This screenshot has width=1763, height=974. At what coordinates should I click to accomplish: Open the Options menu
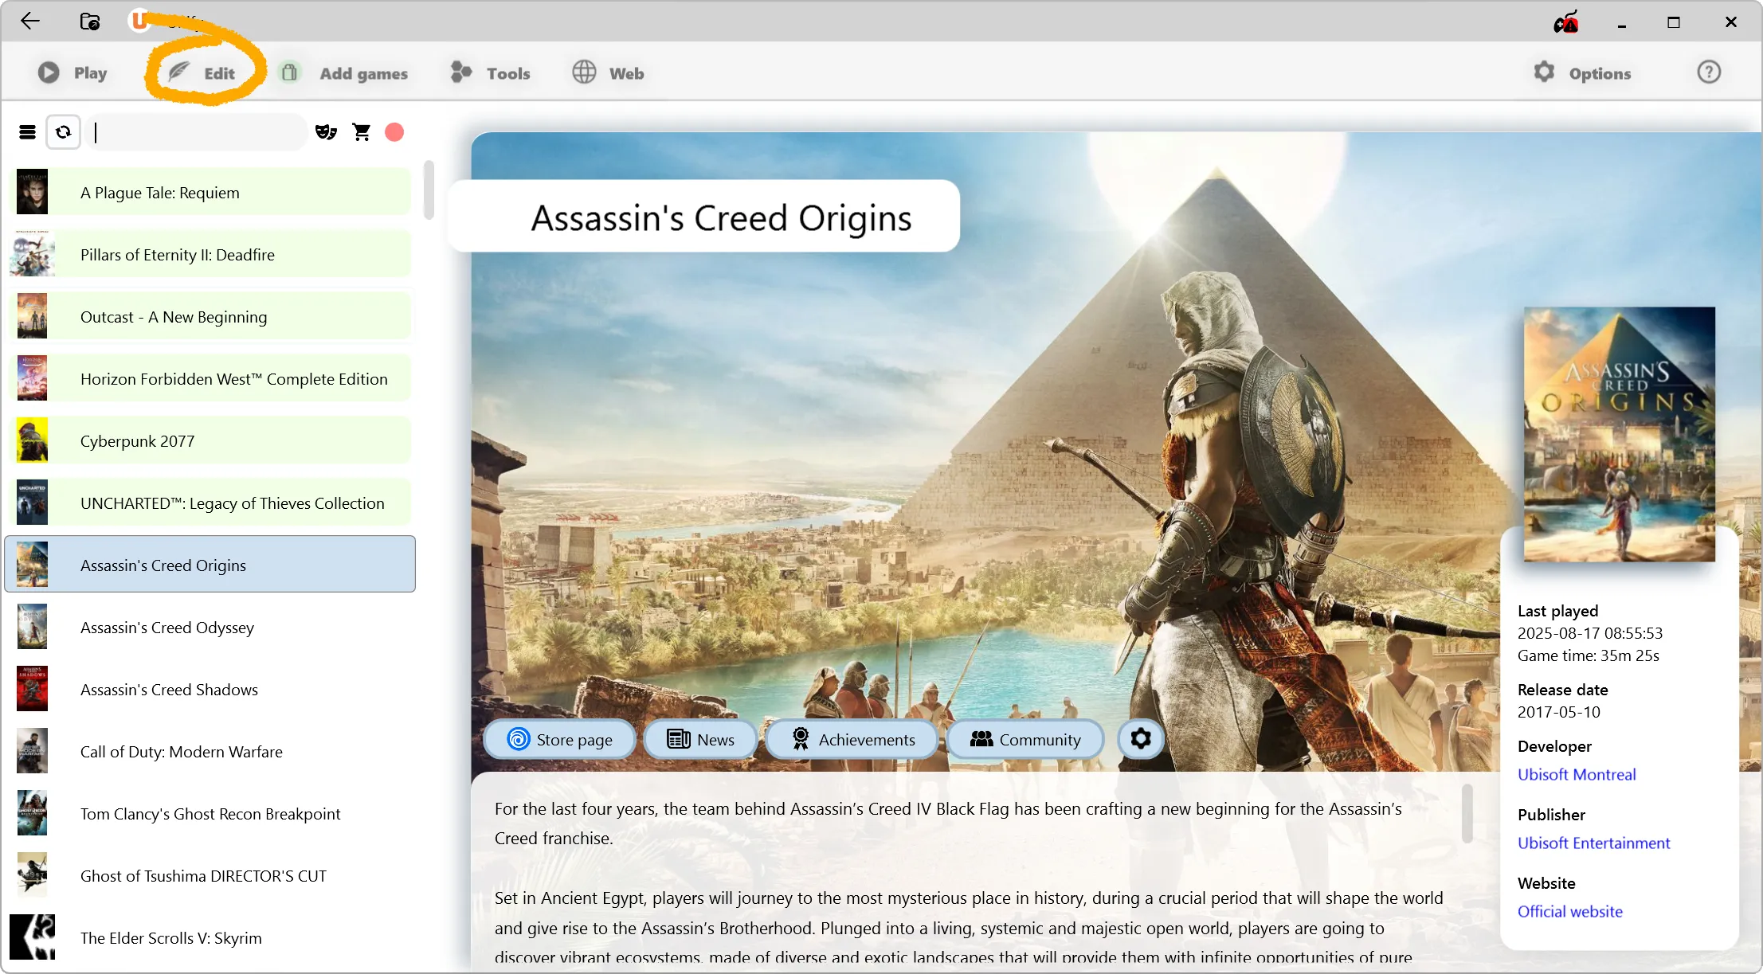[1582, 73]
